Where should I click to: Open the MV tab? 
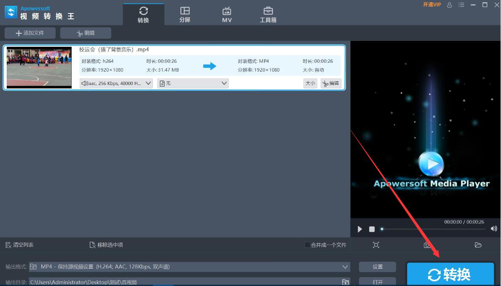pyautogui.click(x=227, y=15)
